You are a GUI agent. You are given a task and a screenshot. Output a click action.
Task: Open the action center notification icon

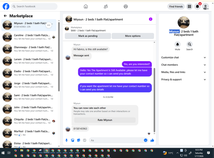point(208,153)
